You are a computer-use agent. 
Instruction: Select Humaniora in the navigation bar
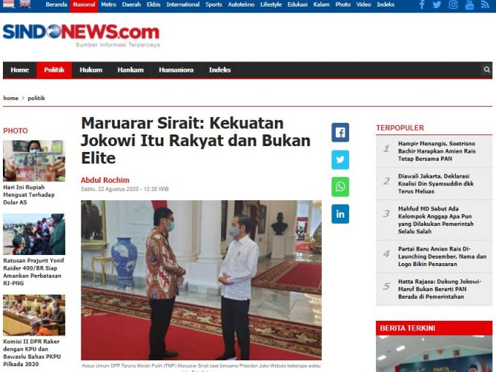(176, 70)
